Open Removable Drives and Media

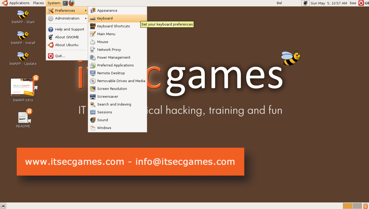pos(117,81)
